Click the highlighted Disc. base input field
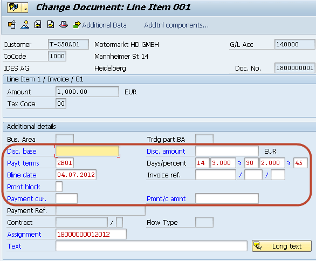 pos(87,151)
